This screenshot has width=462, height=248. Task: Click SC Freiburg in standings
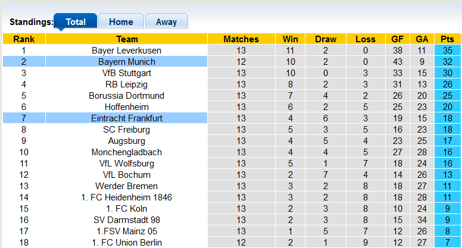tap(127, 130)
